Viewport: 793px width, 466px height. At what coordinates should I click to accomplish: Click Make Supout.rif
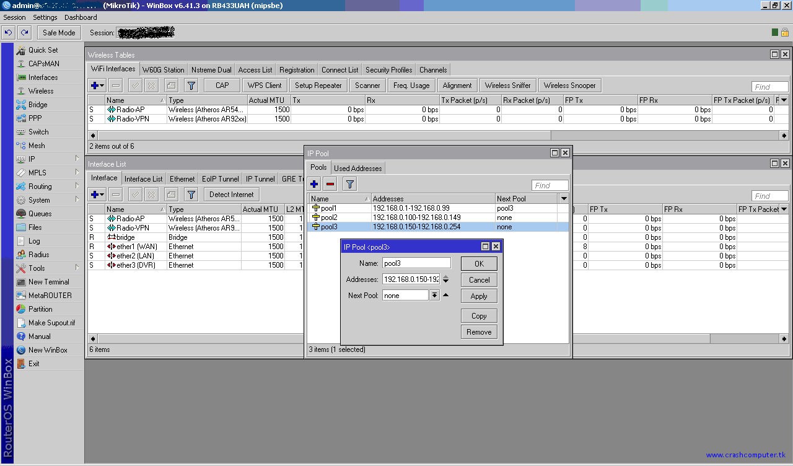pos(49,322)
